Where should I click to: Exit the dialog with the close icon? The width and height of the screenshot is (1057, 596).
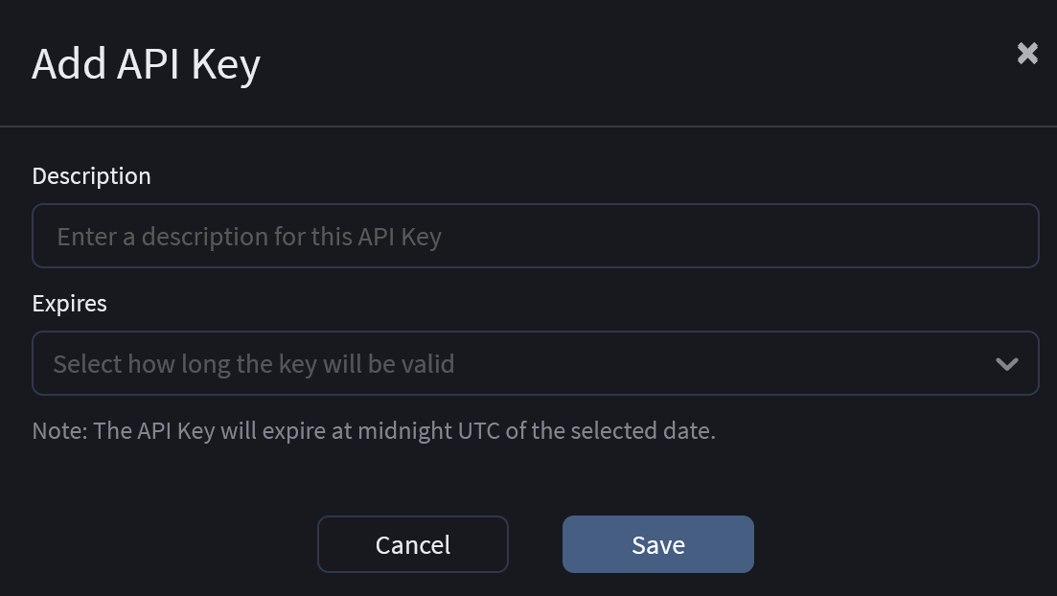click(x=1027, y=54)
